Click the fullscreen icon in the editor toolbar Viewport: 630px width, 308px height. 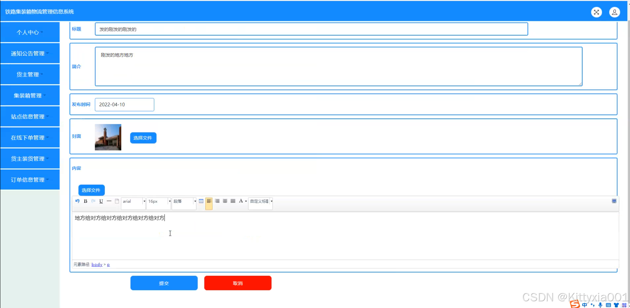pyautogui.click(x=614, y=201)
